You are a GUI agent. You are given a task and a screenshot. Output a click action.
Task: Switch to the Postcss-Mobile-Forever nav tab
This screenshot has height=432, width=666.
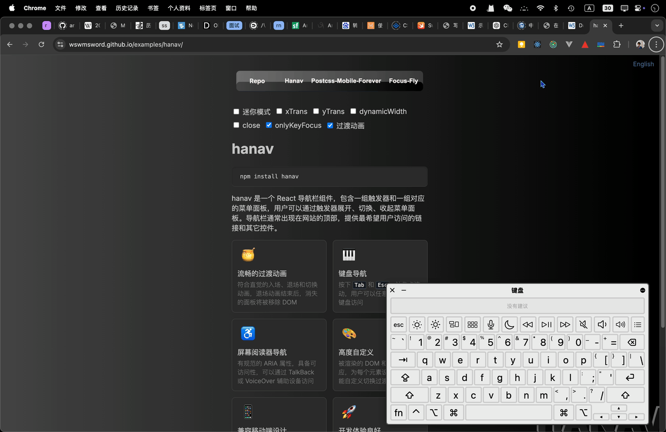[346, 80]
